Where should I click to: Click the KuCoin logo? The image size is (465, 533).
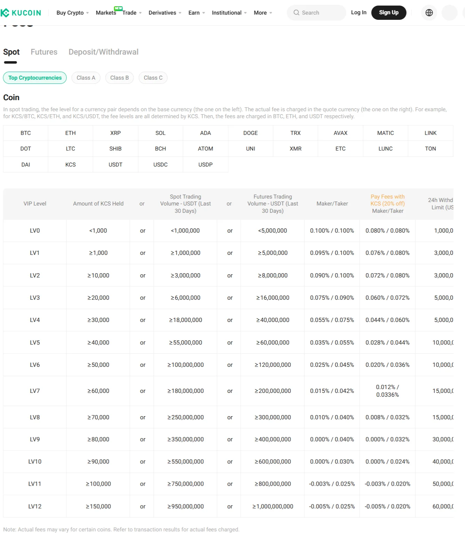[x=22, y=13]
